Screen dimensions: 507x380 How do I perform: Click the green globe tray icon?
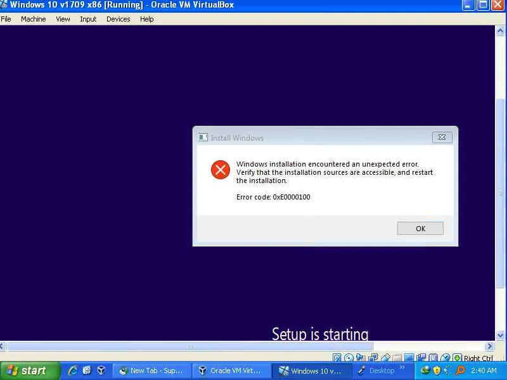[x=425, y=370]
